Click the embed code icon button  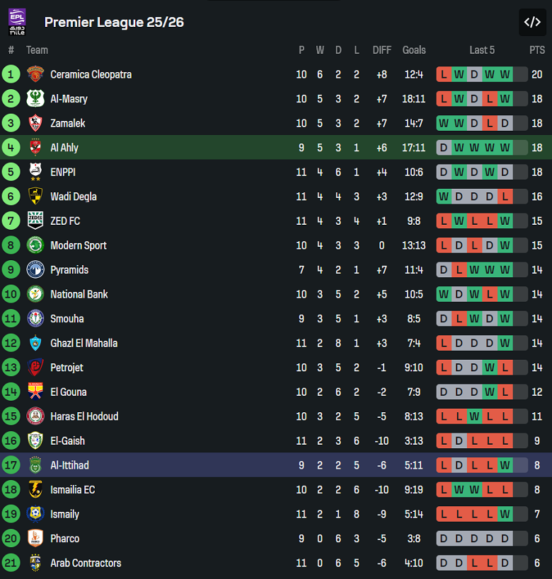(x=532, y=22)
